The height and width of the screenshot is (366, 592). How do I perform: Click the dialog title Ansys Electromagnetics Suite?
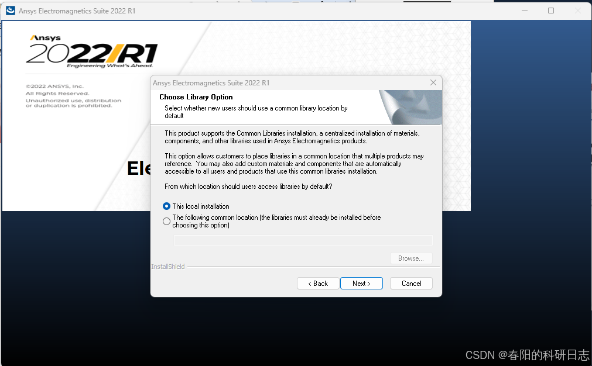(211, 83)
